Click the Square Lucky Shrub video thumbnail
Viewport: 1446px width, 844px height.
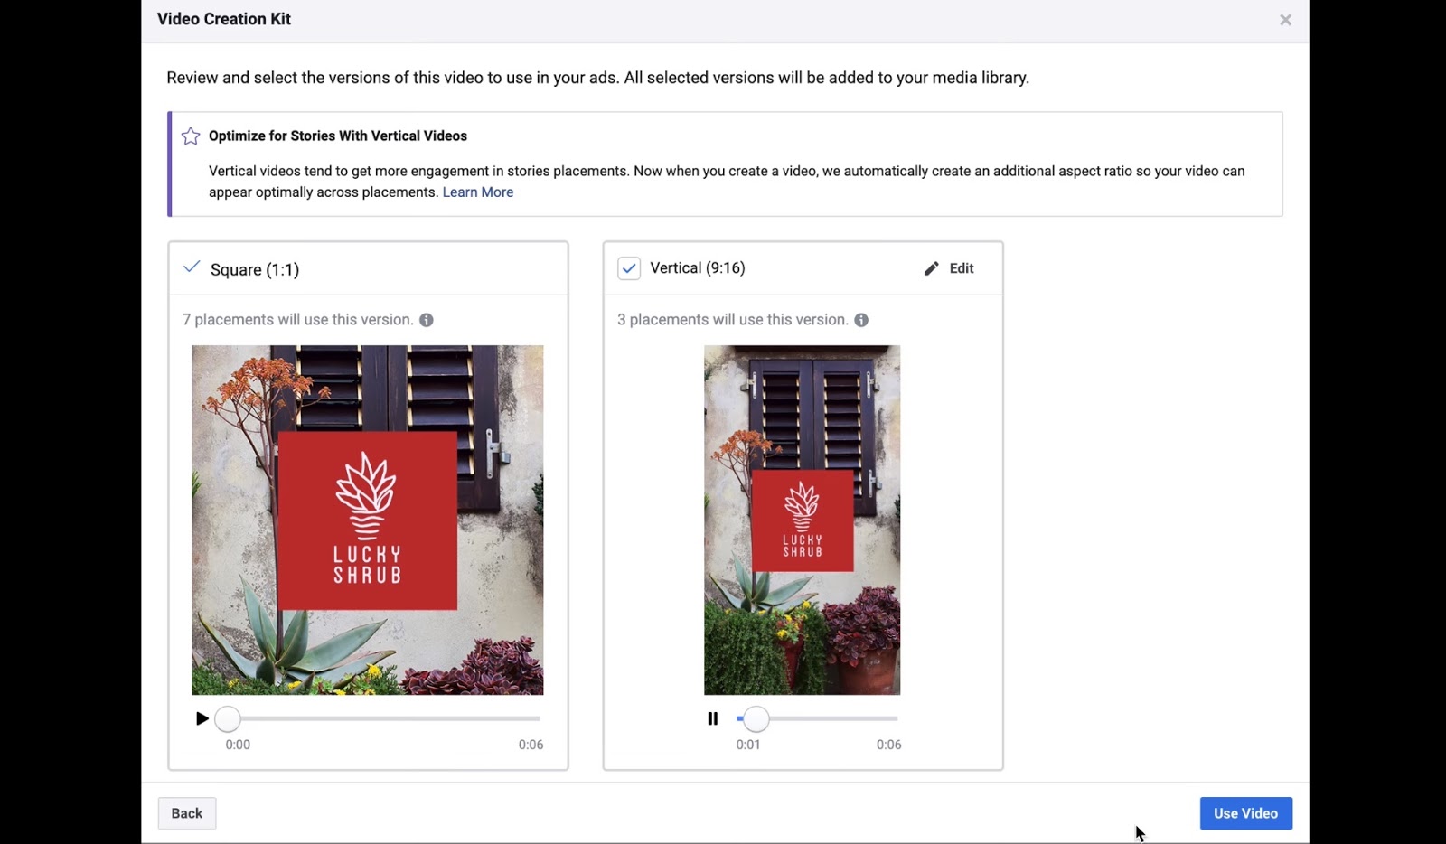pos(367,520)
